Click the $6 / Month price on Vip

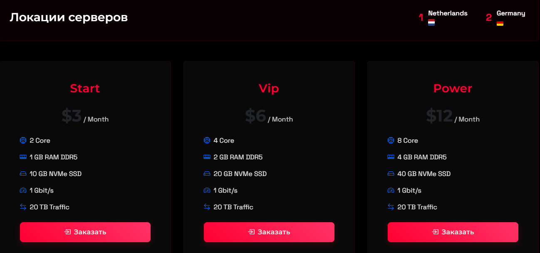(269, 116)
